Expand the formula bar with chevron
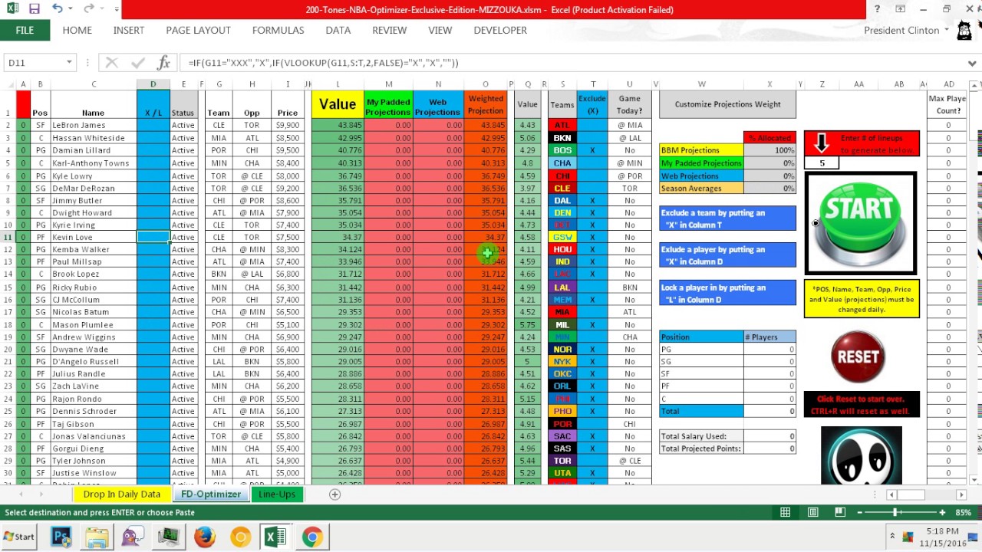This screenshot has width=982, height=552. point(971,63)
